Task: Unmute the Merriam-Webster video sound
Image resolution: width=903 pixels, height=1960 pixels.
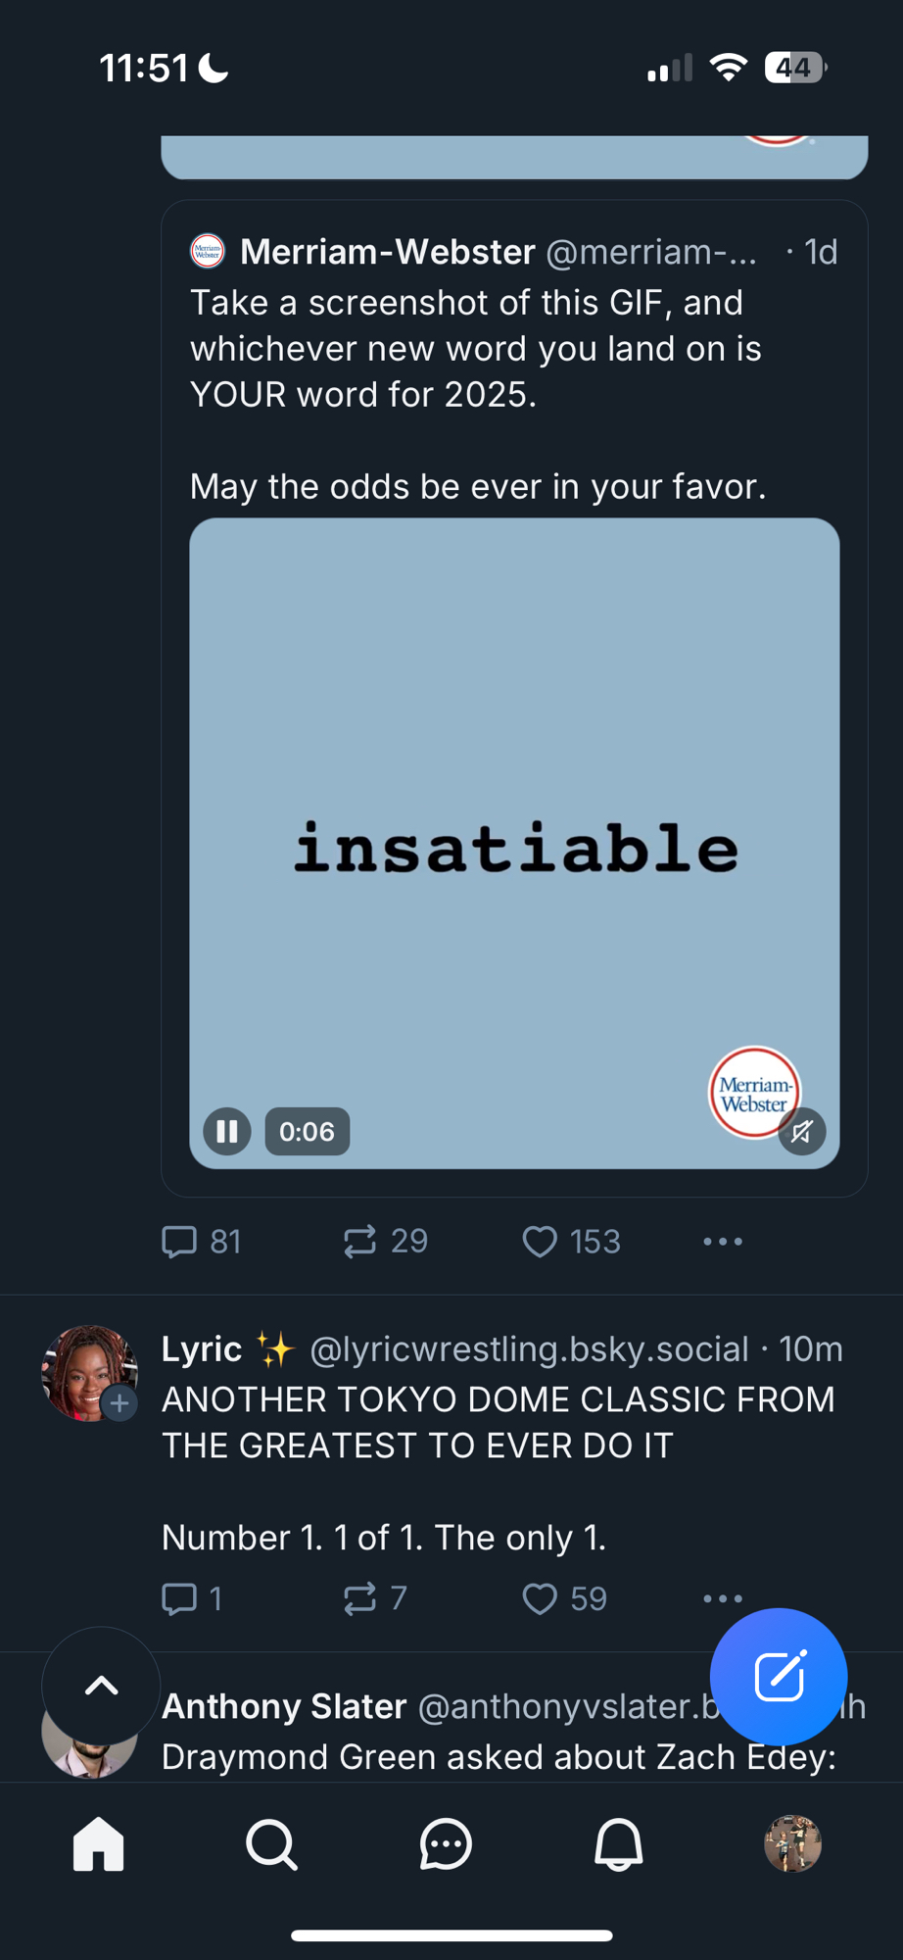Action: pos(802,1132)
